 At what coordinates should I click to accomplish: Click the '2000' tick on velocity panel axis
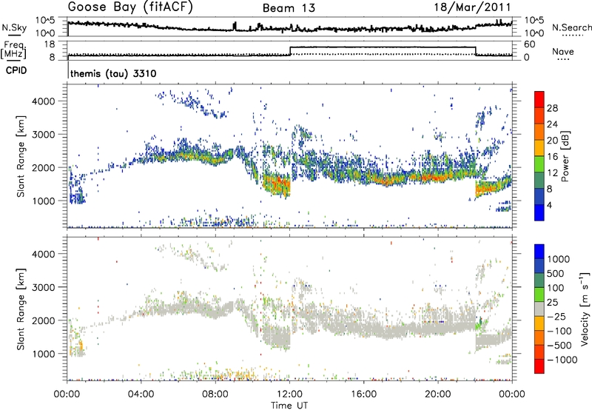click(x=44, y=320)
